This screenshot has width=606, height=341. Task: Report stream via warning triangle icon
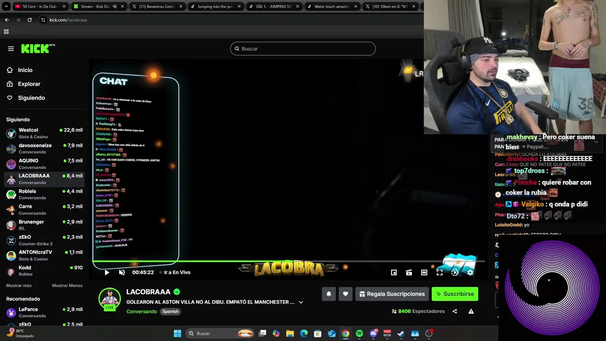pyautogui.click(x=471, y=311)
